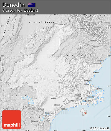Click the 'Outram' town label

(54, 99)
